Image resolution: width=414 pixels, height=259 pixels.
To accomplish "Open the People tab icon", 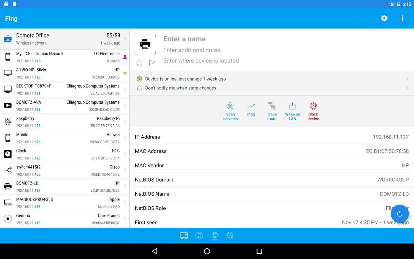I will 199,235.
